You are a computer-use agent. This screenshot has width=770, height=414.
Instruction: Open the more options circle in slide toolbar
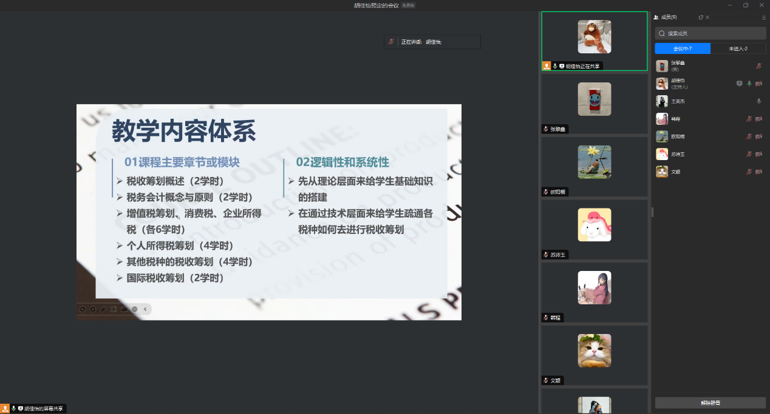(x=135, y=309)
